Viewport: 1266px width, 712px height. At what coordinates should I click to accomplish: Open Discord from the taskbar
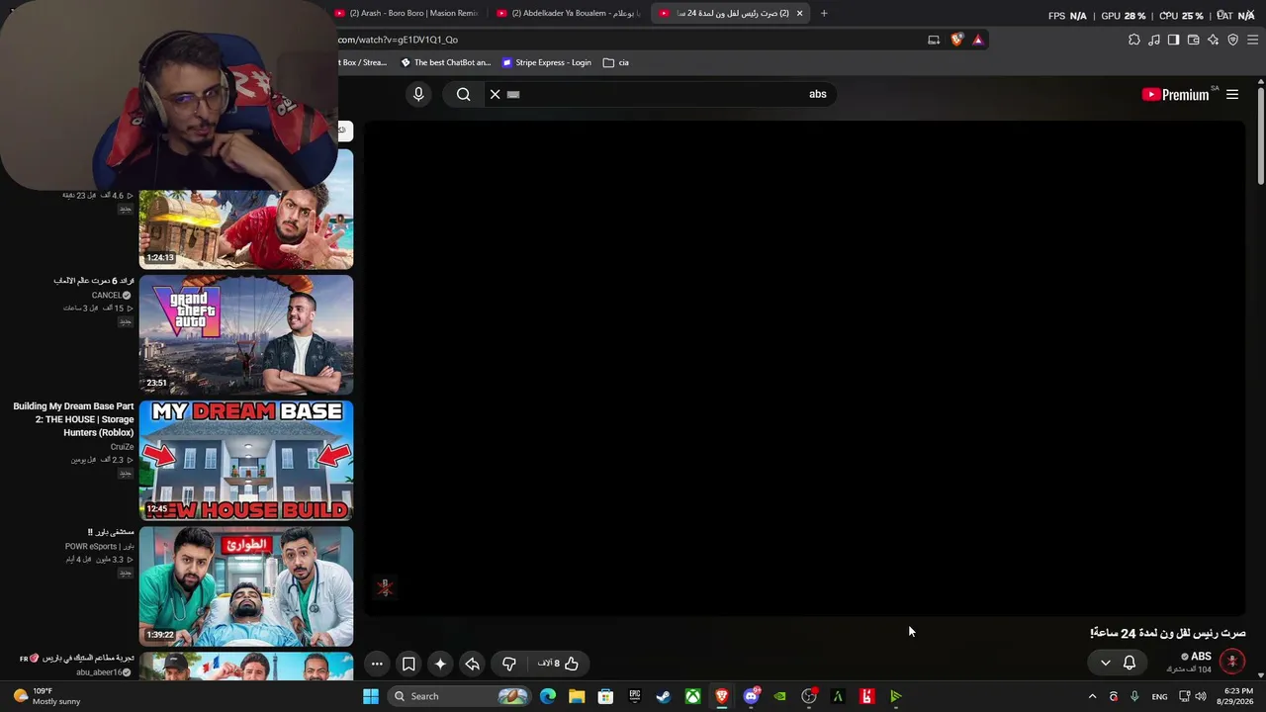(751, 696)
